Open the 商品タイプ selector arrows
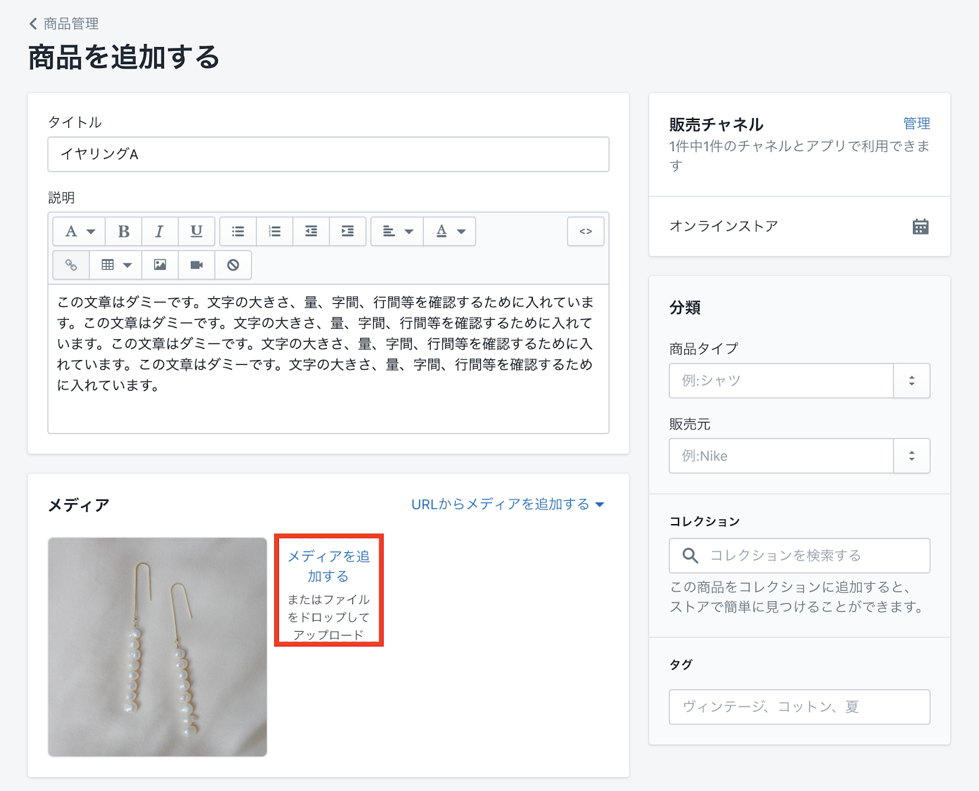Viewport: 979px width, 791px height. pyautogui.click(x=912, y=381)
